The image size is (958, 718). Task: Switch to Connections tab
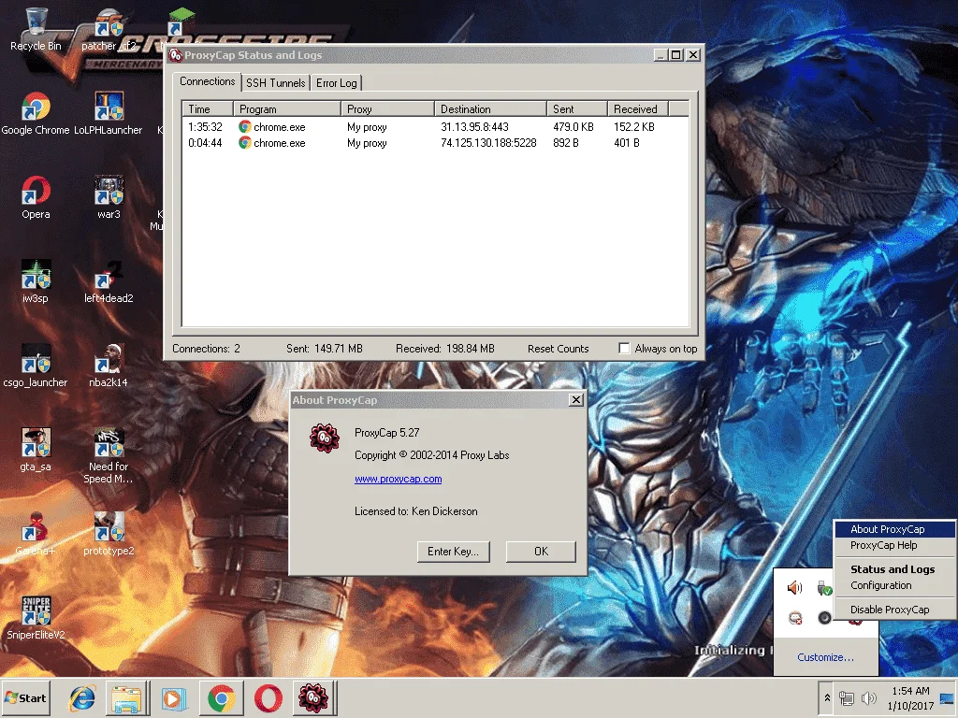(x=207, y=81)
